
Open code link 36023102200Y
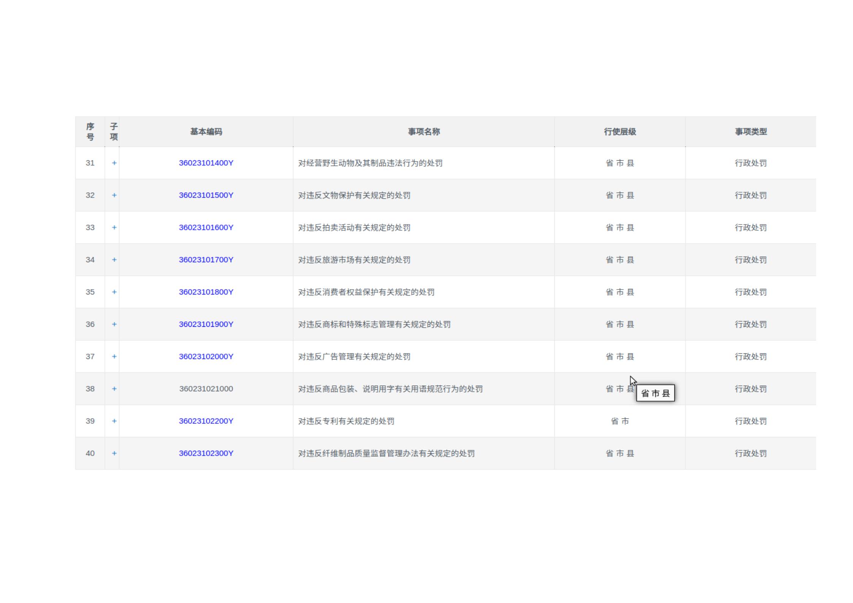pyautogui.click(x=206, y=421)
